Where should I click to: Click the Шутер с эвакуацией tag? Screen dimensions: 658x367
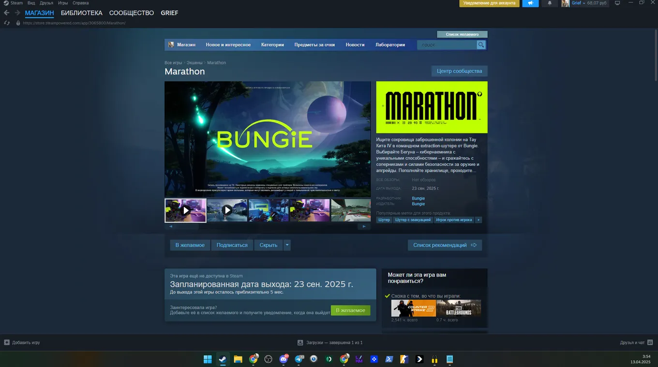click(413, 220)
